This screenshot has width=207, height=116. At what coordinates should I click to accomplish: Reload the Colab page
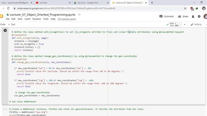tap(8, 8)
